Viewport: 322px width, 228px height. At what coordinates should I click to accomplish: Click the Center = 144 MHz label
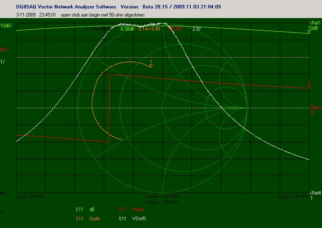[163, 197]
